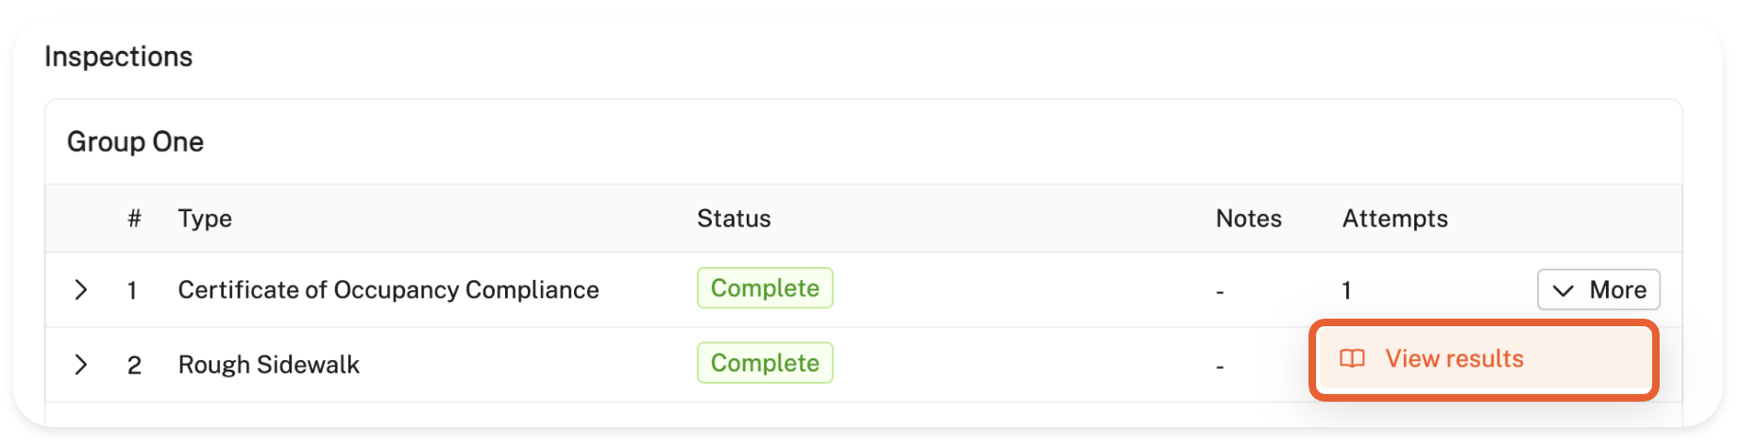Image resolution: width=1739 pixels, height=445 pixels.
Task: Click the Group One heading
Action: (x=135, y=142)
